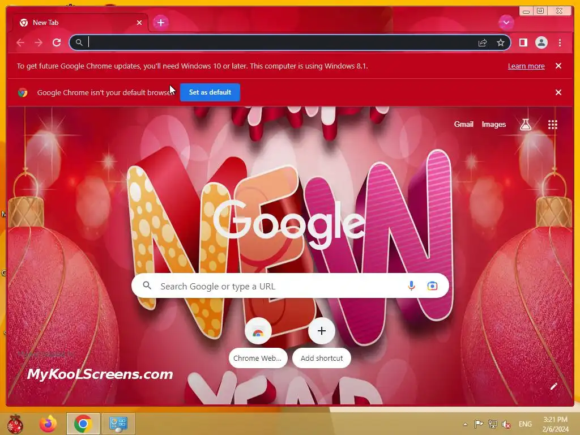Open the Google apps grid
Image resolution: width=580 pixels, height=435 pixels.
(552, 125)
